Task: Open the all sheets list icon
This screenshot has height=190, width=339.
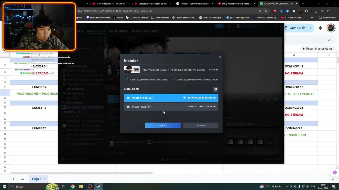Action: [x=22, y=179]
